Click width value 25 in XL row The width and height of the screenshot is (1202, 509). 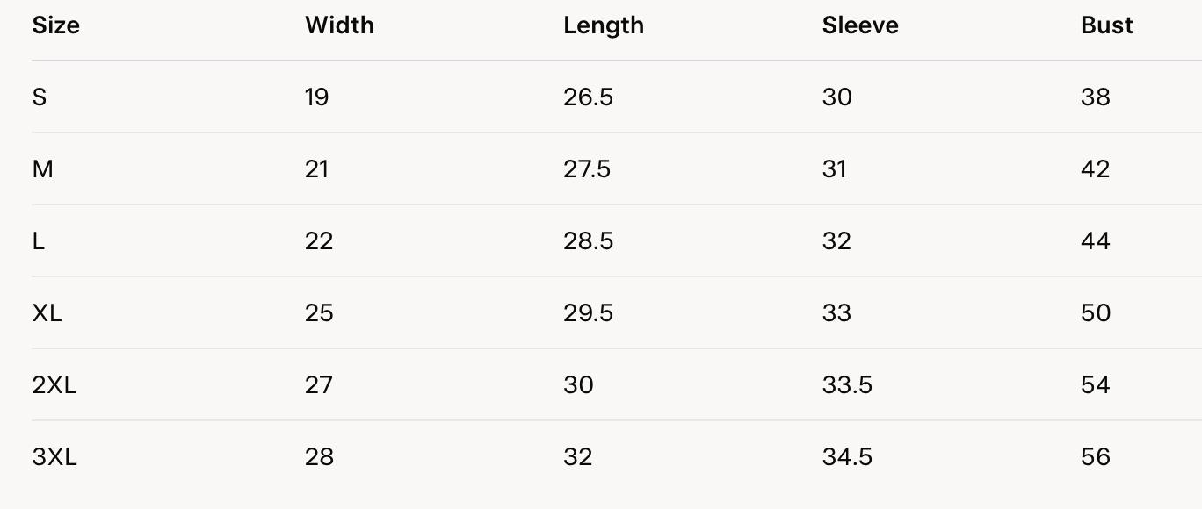pyautogui.click(x=319, y=313)
